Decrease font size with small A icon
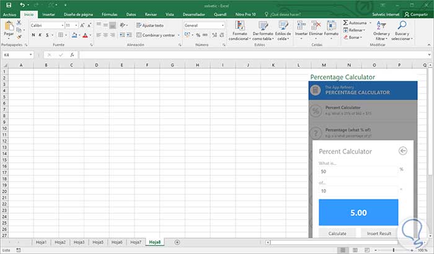This screenshot has height=254, width=434. (89, 25)
